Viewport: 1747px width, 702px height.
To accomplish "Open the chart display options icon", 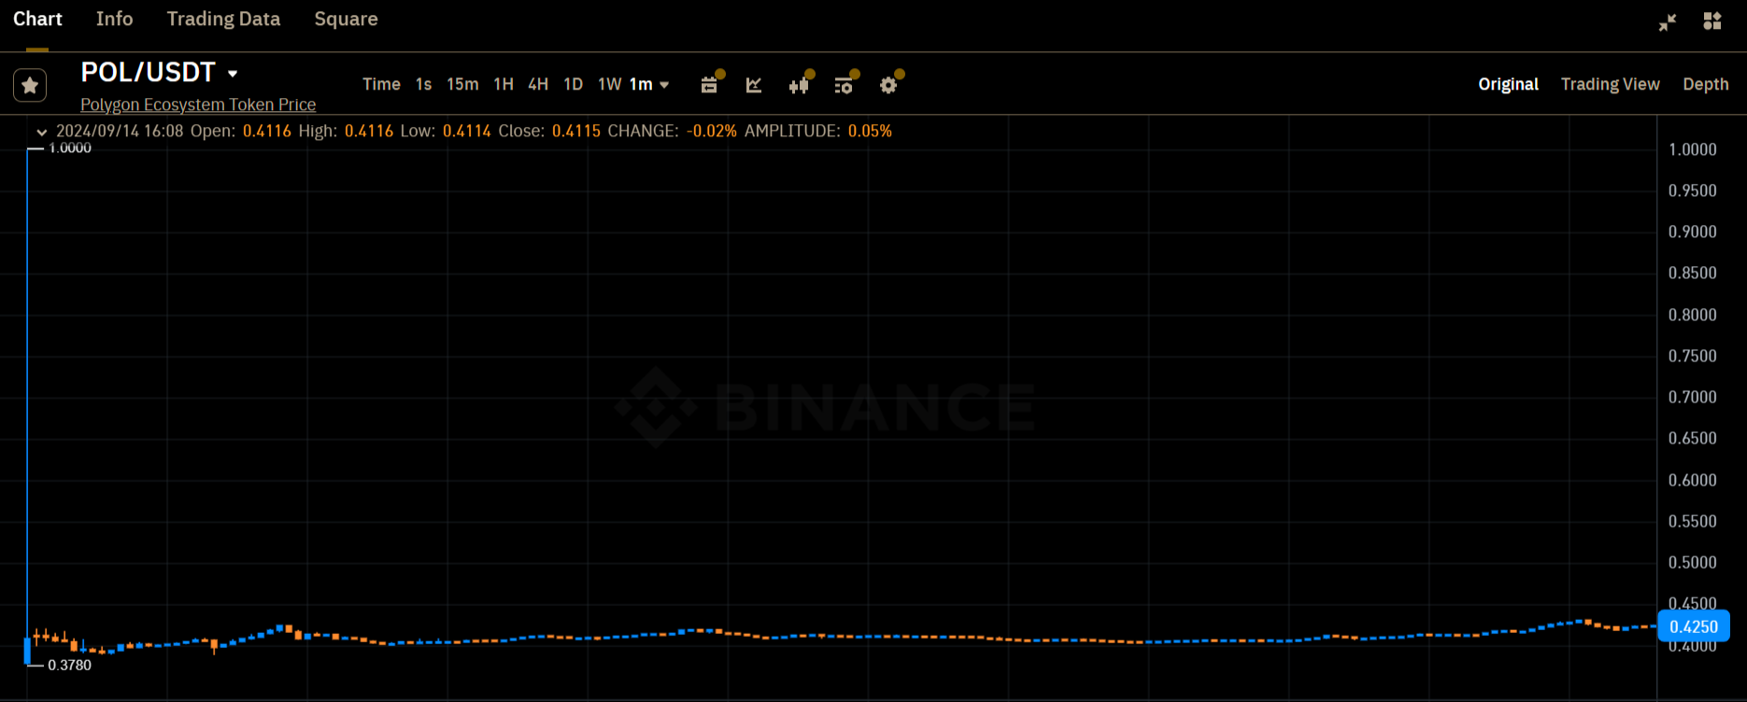I will coord(844,85).
